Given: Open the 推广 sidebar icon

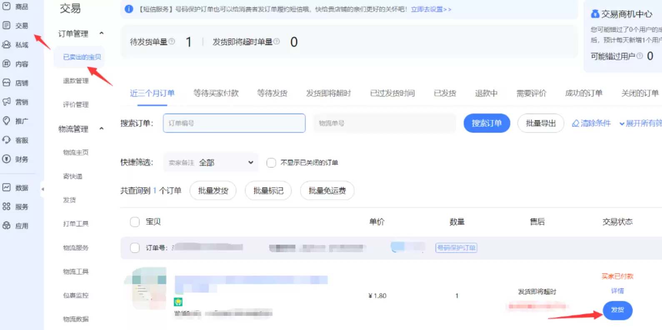Looking at the screenshot, I should [7, 121].
